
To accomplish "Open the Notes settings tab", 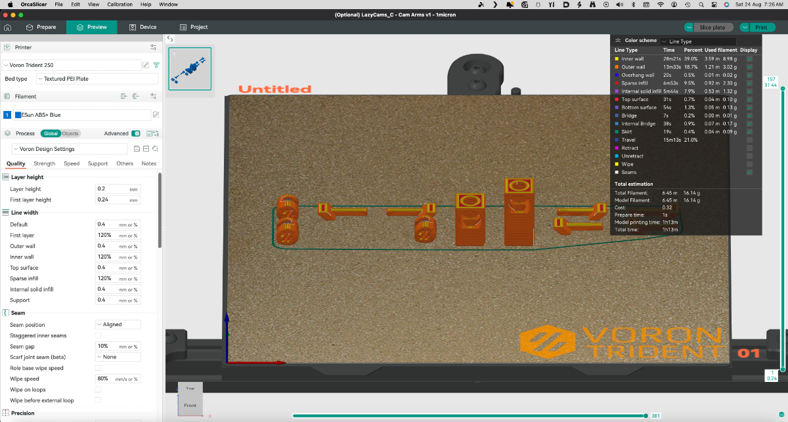I will [149, 163].
